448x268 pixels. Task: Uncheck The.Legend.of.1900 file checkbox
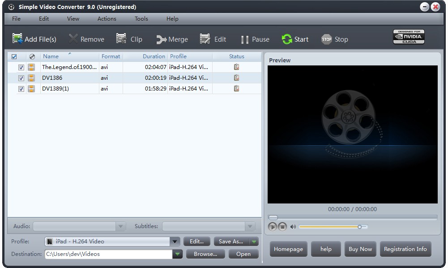point(21,67)
